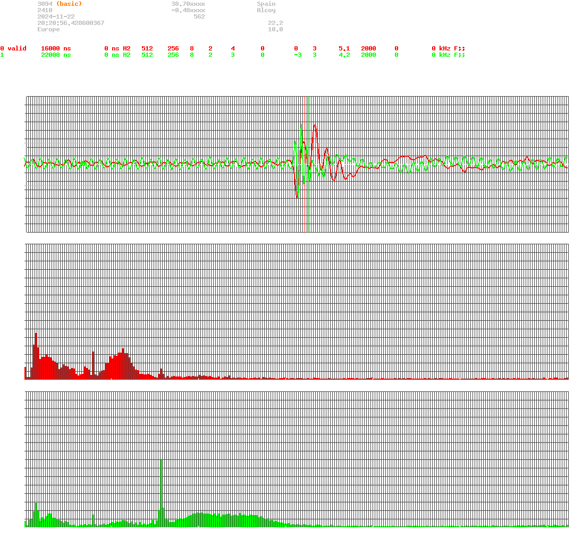Click the country name Spain

coord(266,4)
